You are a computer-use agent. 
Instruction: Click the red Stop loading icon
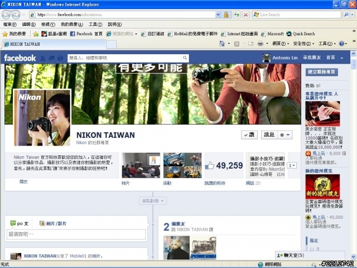pyautogui.click(x=245, y=15)
